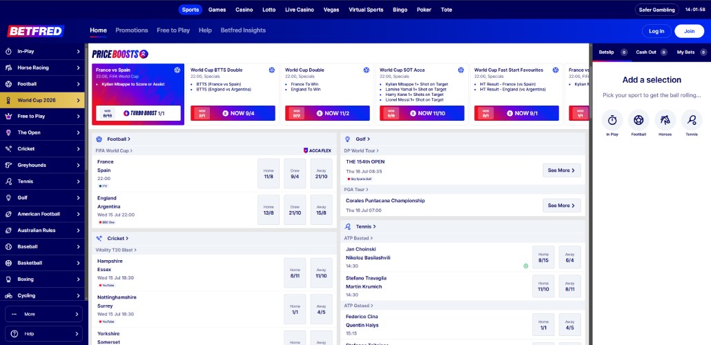Viewport: 711px width, 345px height.
Task: Select the Greyhounds sidebar icon
Action: [8, 165]
